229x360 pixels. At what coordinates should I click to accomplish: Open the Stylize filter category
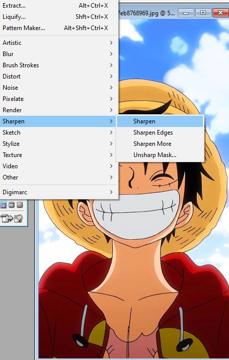(x=59, y=144)
